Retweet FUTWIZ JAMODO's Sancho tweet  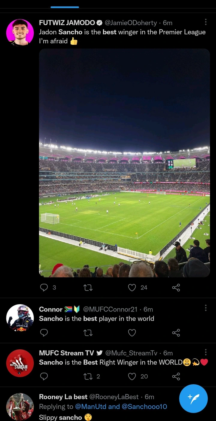pyautogui.click(x=88, y=288)
